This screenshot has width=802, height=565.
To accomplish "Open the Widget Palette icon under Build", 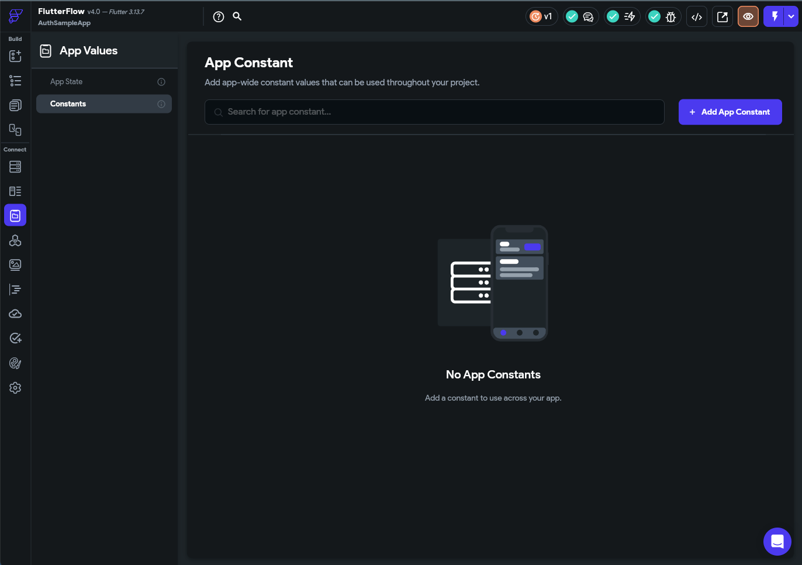I will coord(15,56).
